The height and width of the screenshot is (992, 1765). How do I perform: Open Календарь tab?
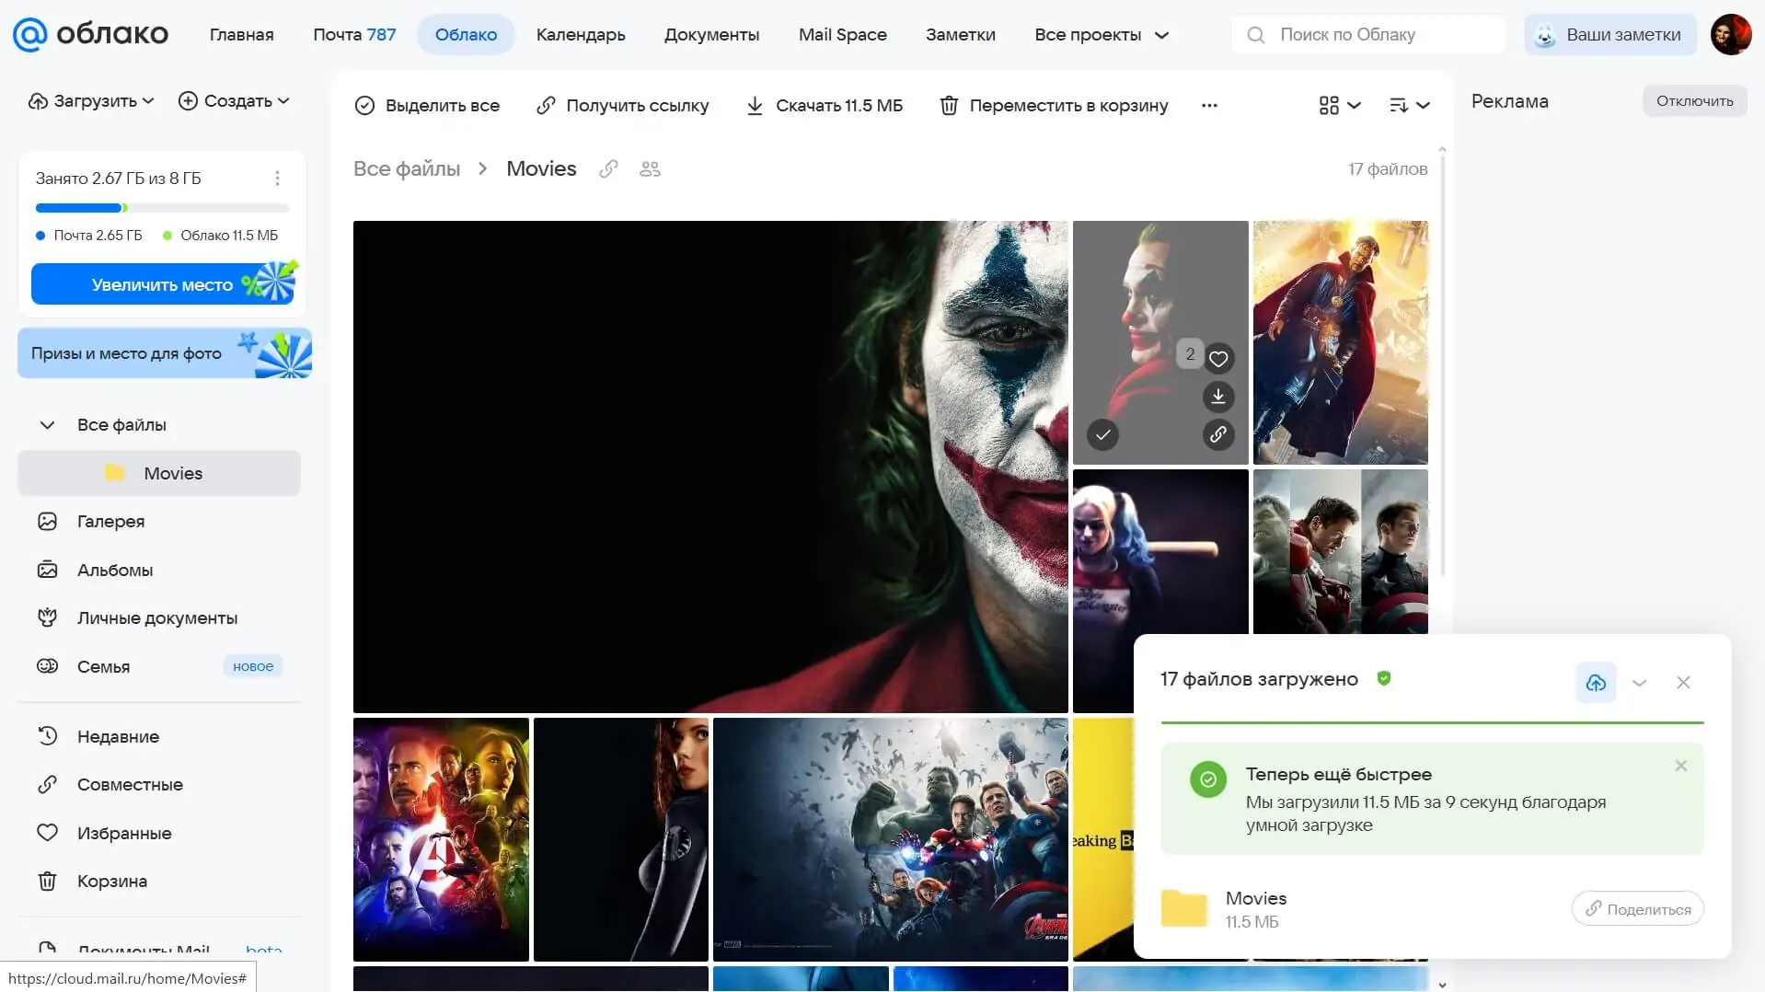(x=581, y=35)
